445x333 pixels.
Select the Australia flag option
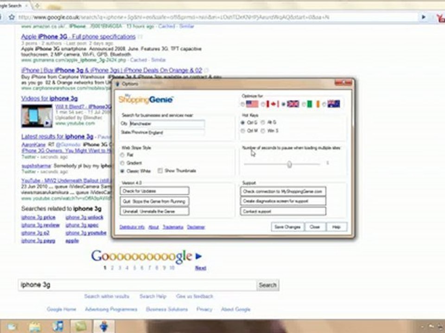(x=324, y=104)
